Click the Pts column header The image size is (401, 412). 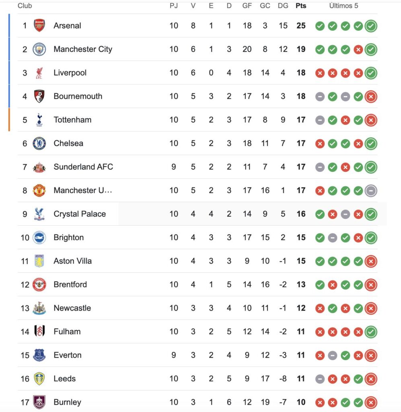tap(301, 6)
